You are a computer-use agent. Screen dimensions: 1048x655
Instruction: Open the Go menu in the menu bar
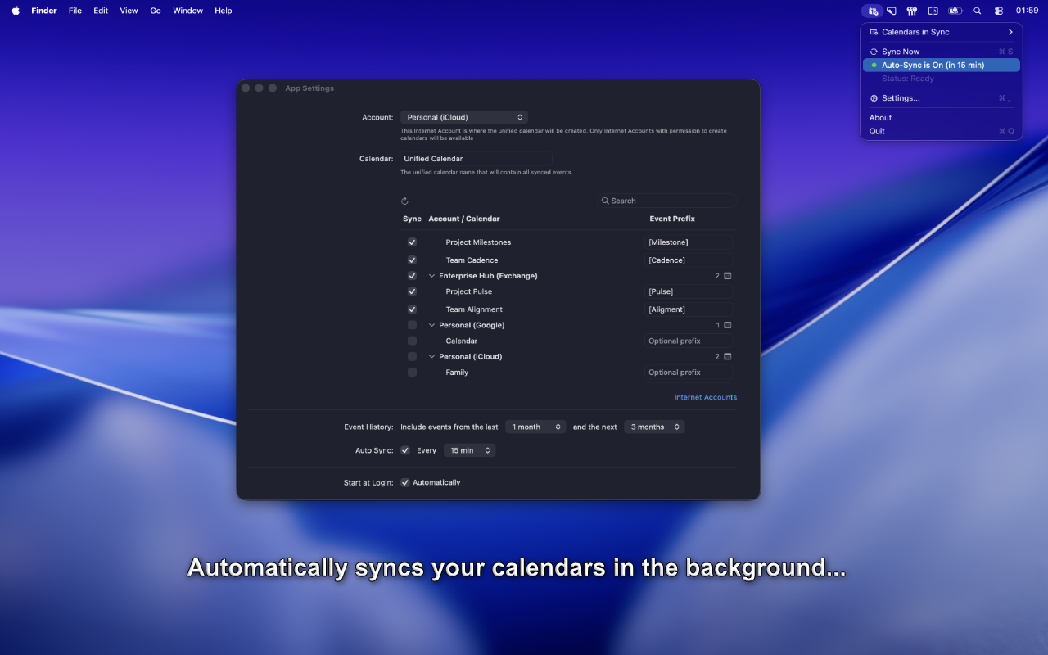155,11
